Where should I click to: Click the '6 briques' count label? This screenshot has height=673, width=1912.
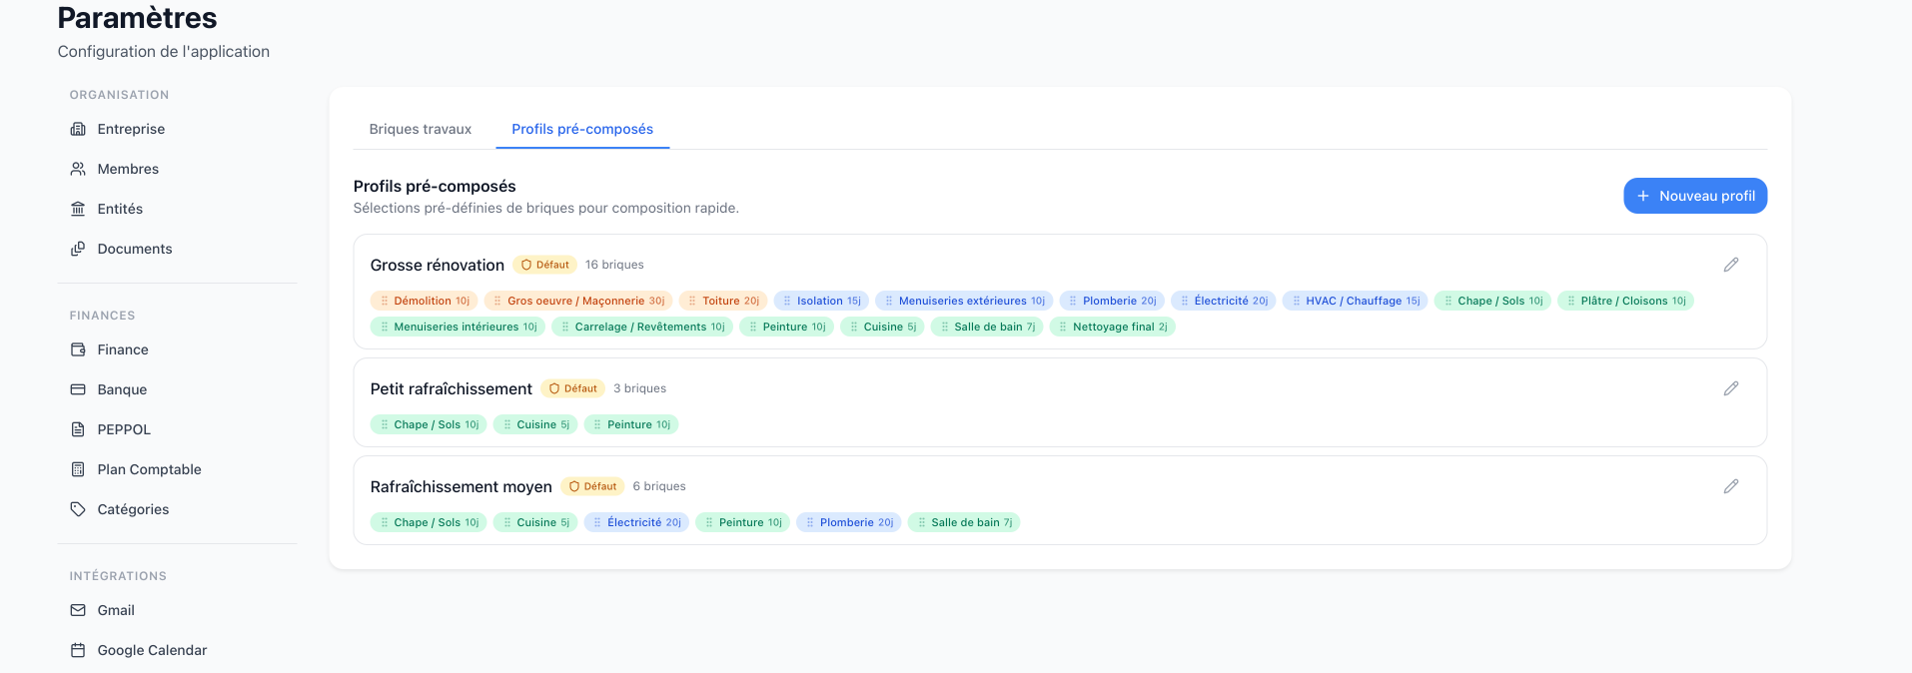pos(659,486)
